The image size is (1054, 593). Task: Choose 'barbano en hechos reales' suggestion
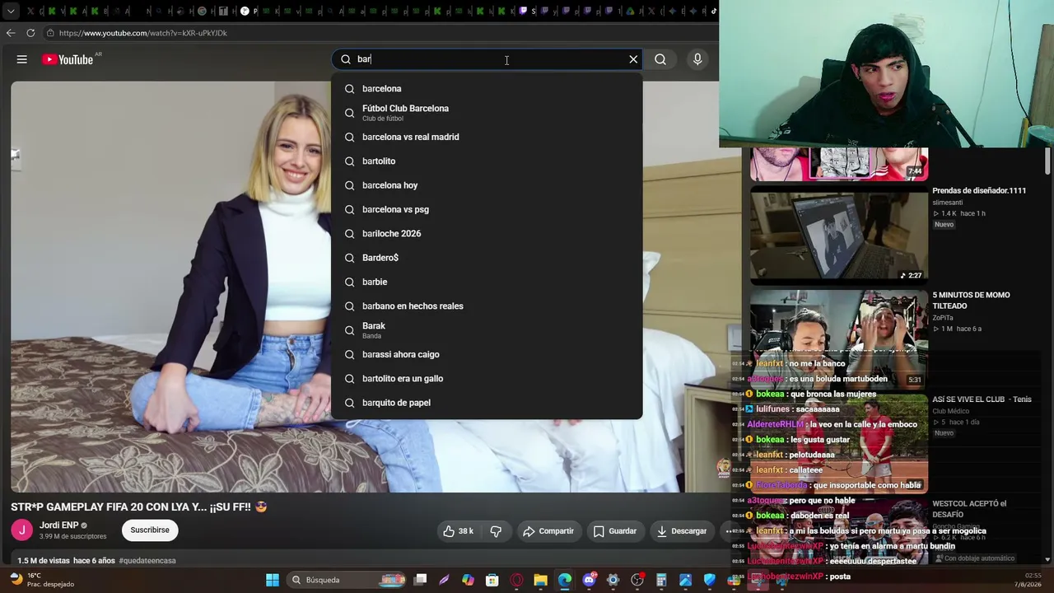(x=487, y=306)
